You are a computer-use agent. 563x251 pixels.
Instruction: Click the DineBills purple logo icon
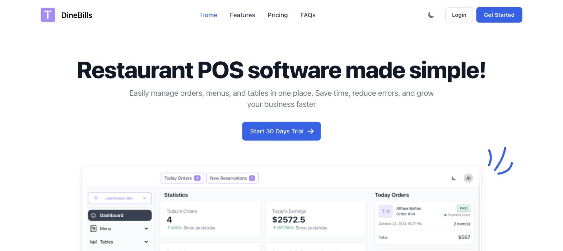(x=48, y=15)
